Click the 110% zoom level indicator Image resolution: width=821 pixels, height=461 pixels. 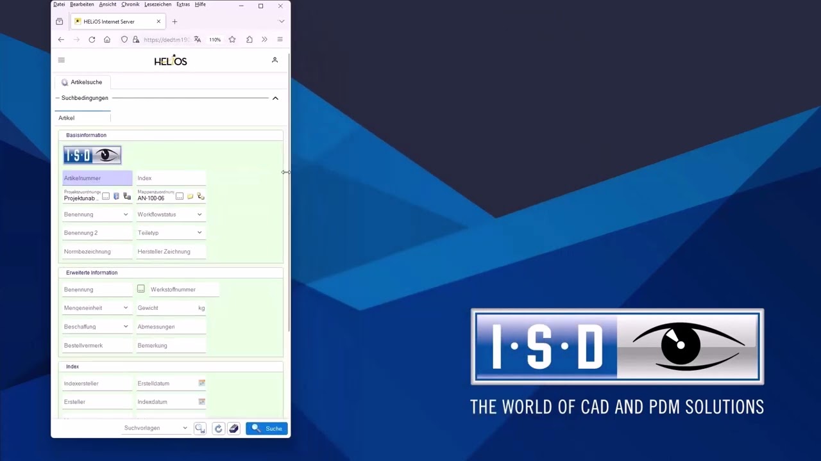tap(215, 40)
